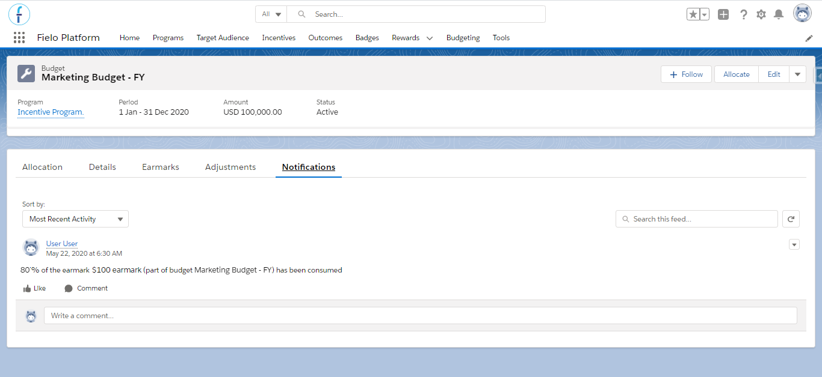Expand the Rewards nav chevron menu

coord(430,38)
